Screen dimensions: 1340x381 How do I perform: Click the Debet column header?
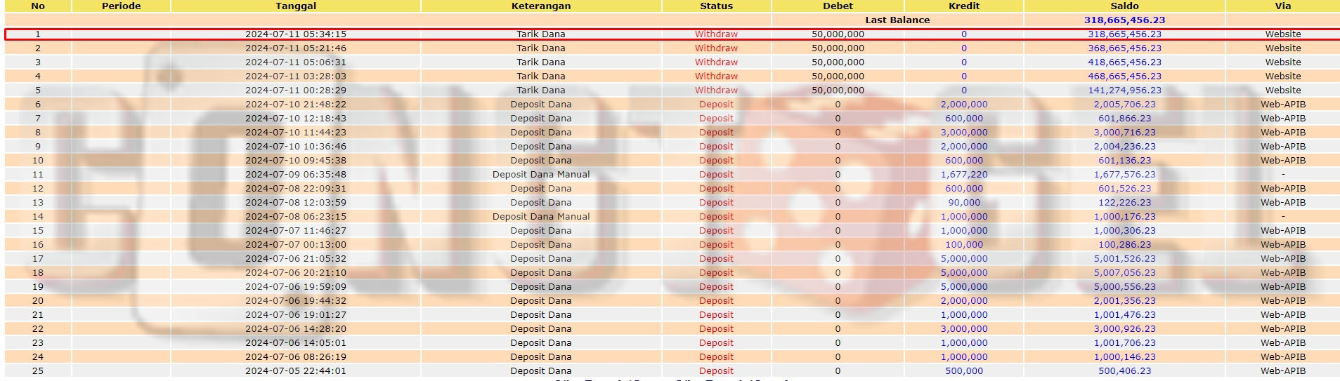click(x=838, y=6)
